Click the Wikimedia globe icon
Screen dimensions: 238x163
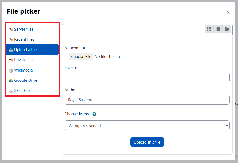click(x=11, y=70)
